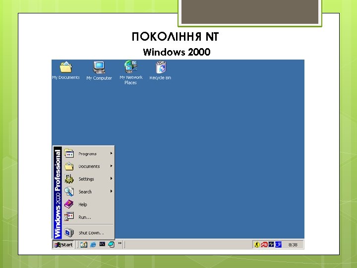Launch Show Desktop from Quick Launch
357x268 pixels.
(x=84, y=245)
